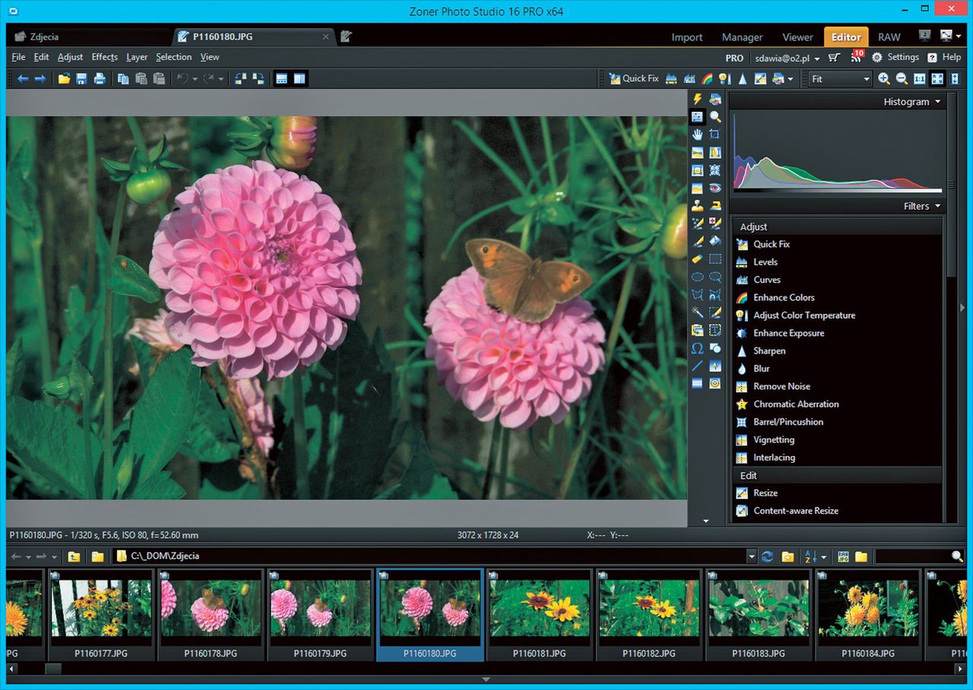Select the Red Eye reduction tool
This screenshot has height=690, width=973.
tap(715, 188)
